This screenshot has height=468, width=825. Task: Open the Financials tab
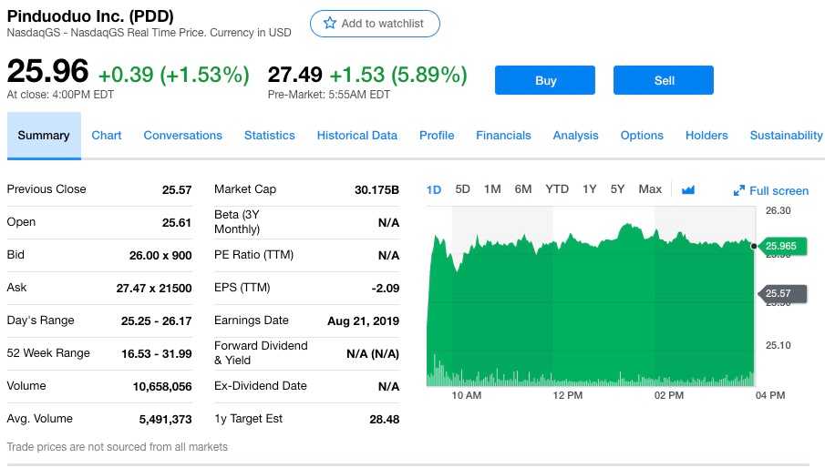[503, 136]
